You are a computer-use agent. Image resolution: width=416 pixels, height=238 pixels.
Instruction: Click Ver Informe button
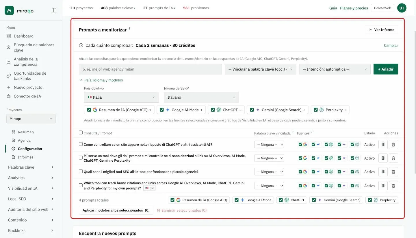pos(381,29)
